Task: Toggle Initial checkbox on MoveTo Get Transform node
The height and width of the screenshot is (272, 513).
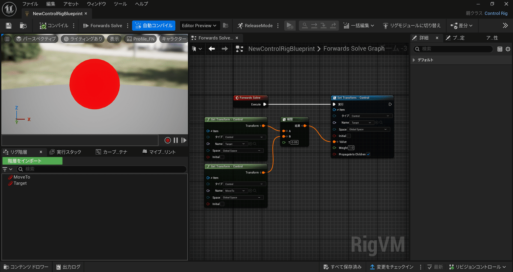Action: tap(222, 204)
